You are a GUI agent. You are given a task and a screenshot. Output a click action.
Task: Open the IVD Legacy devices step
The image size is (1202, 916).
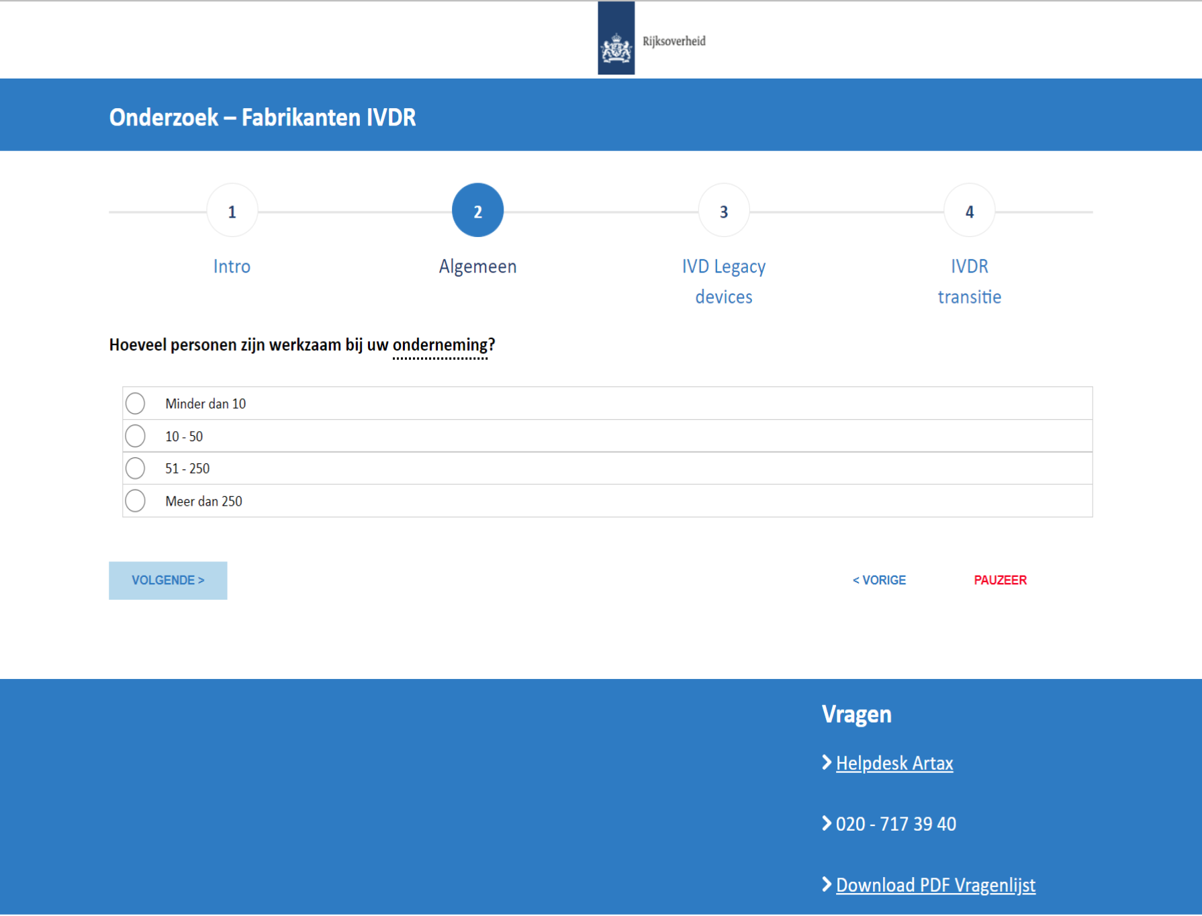tap(723, 281)
